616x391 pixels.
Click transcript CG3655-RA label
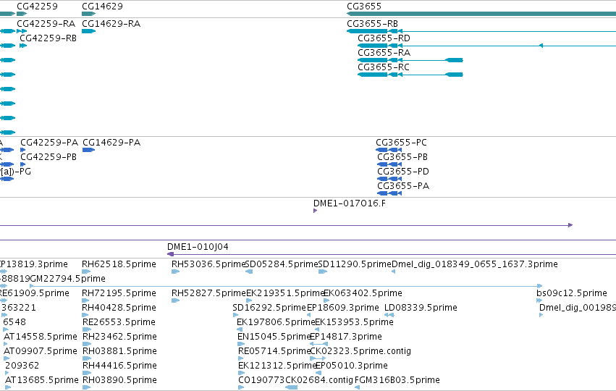click(x=384, y=53)
